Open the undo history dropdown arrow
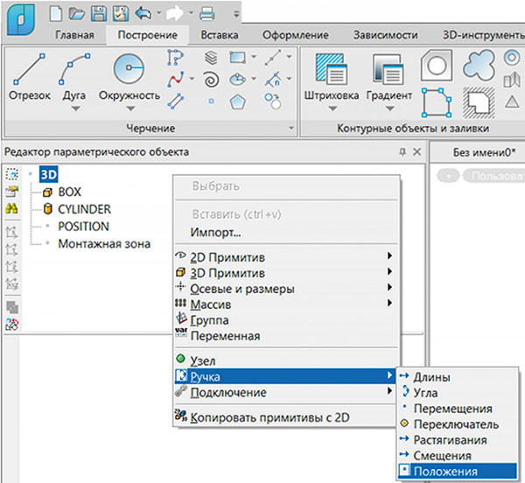The width and height of the screenshot is (525, 483). pyautogui.click(x=159, y=13)
